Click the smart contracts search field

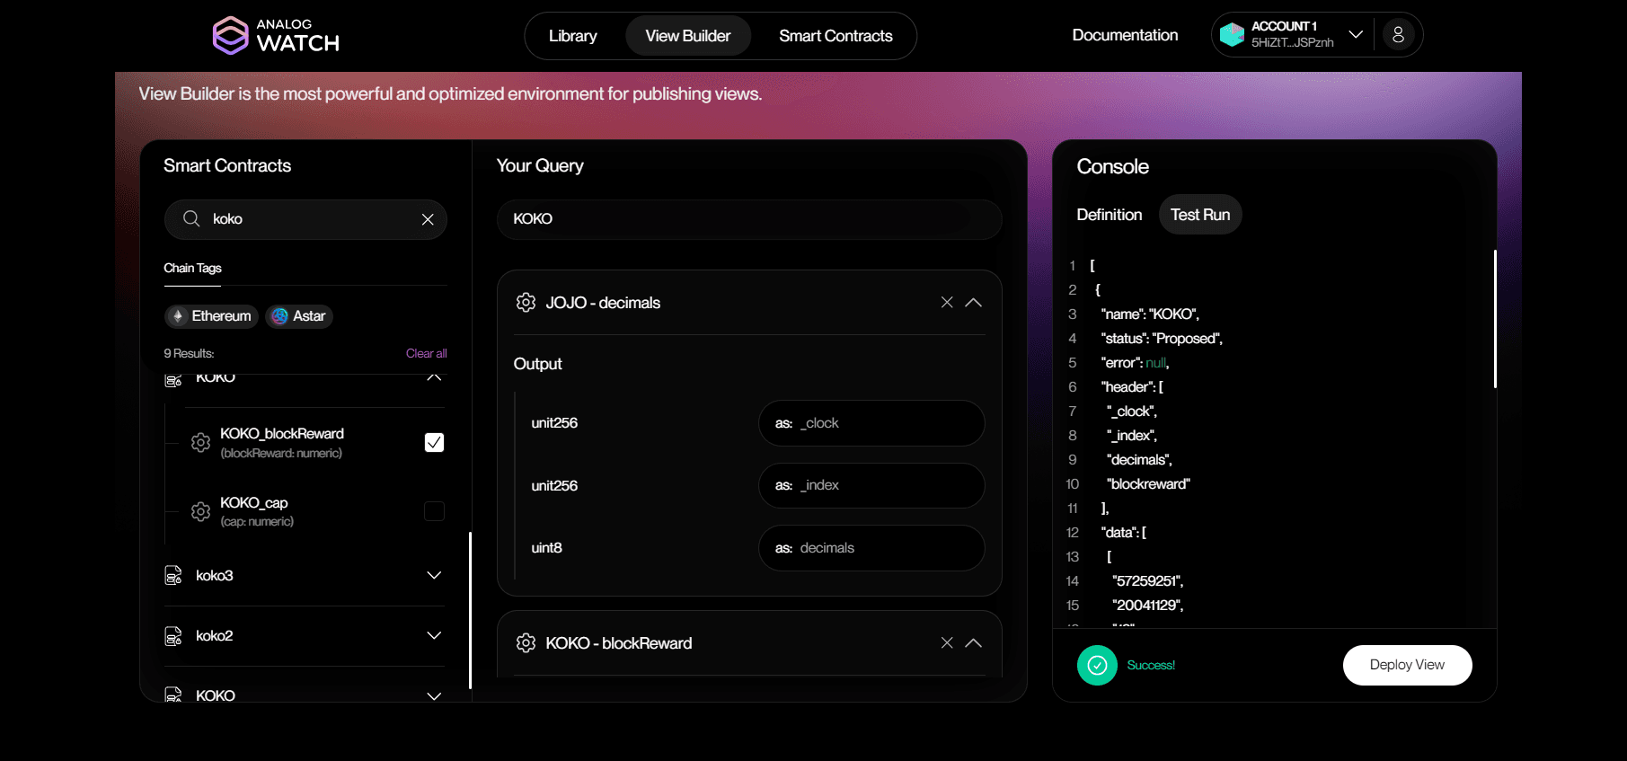pos(305,219)
